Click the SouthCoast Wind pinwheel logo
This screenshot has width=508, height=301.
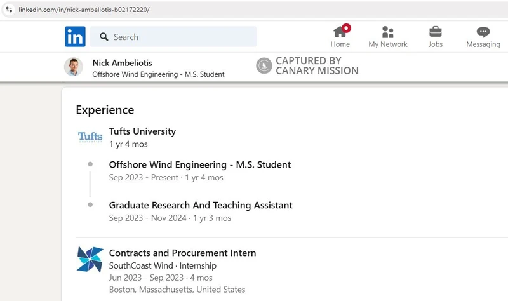pyautogui.click(x=90, y=259)
